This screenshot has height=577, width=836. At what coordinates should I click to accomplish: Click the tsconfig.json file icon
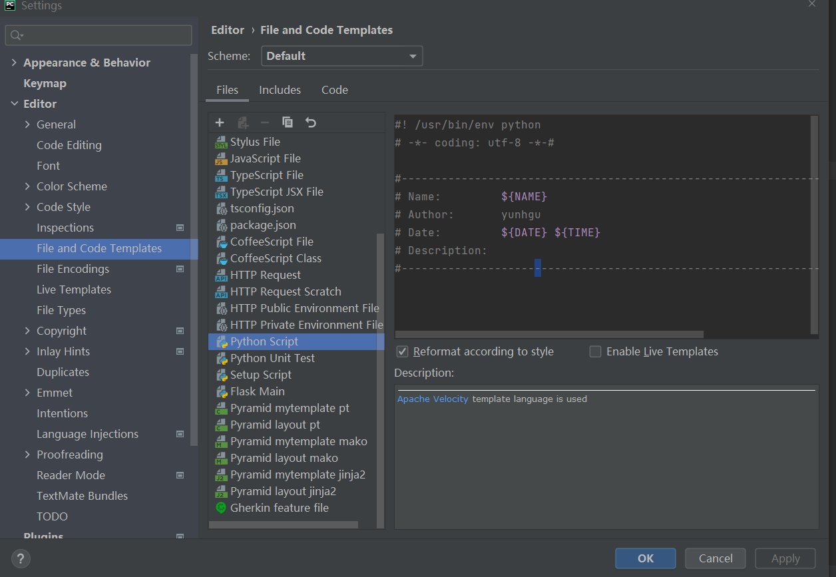(x=222, y=209)
